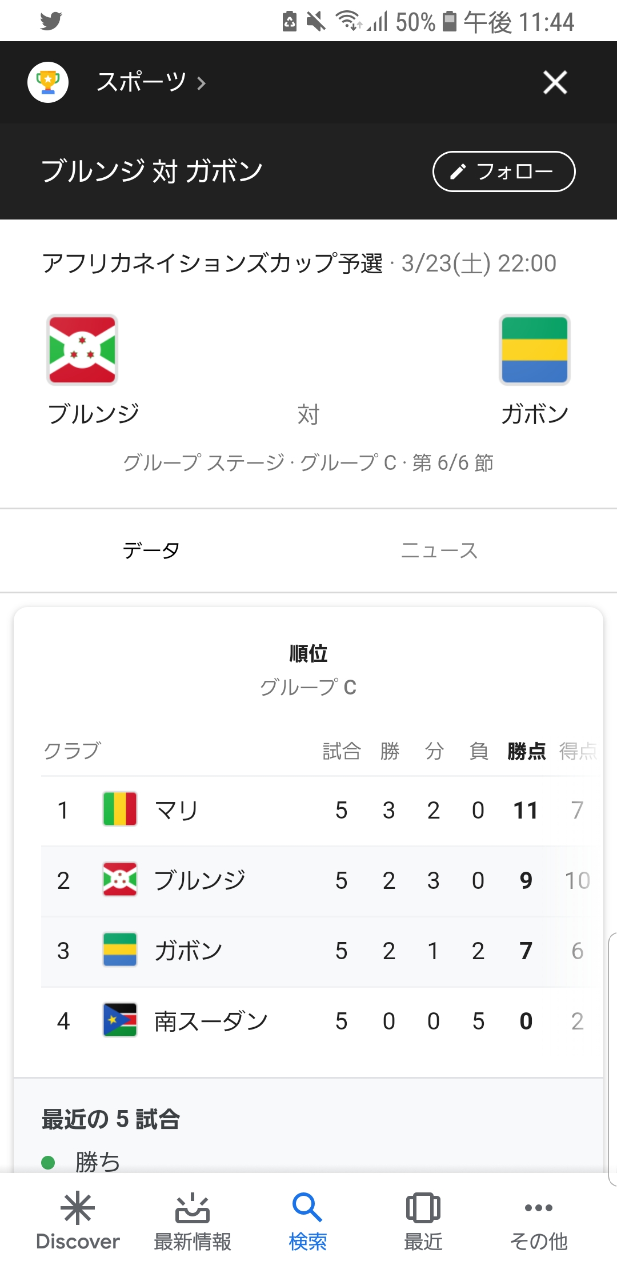617x1269 pixels.
Task: Tap the 検索 magnifier icon
Action: [x=307, y=1207]
